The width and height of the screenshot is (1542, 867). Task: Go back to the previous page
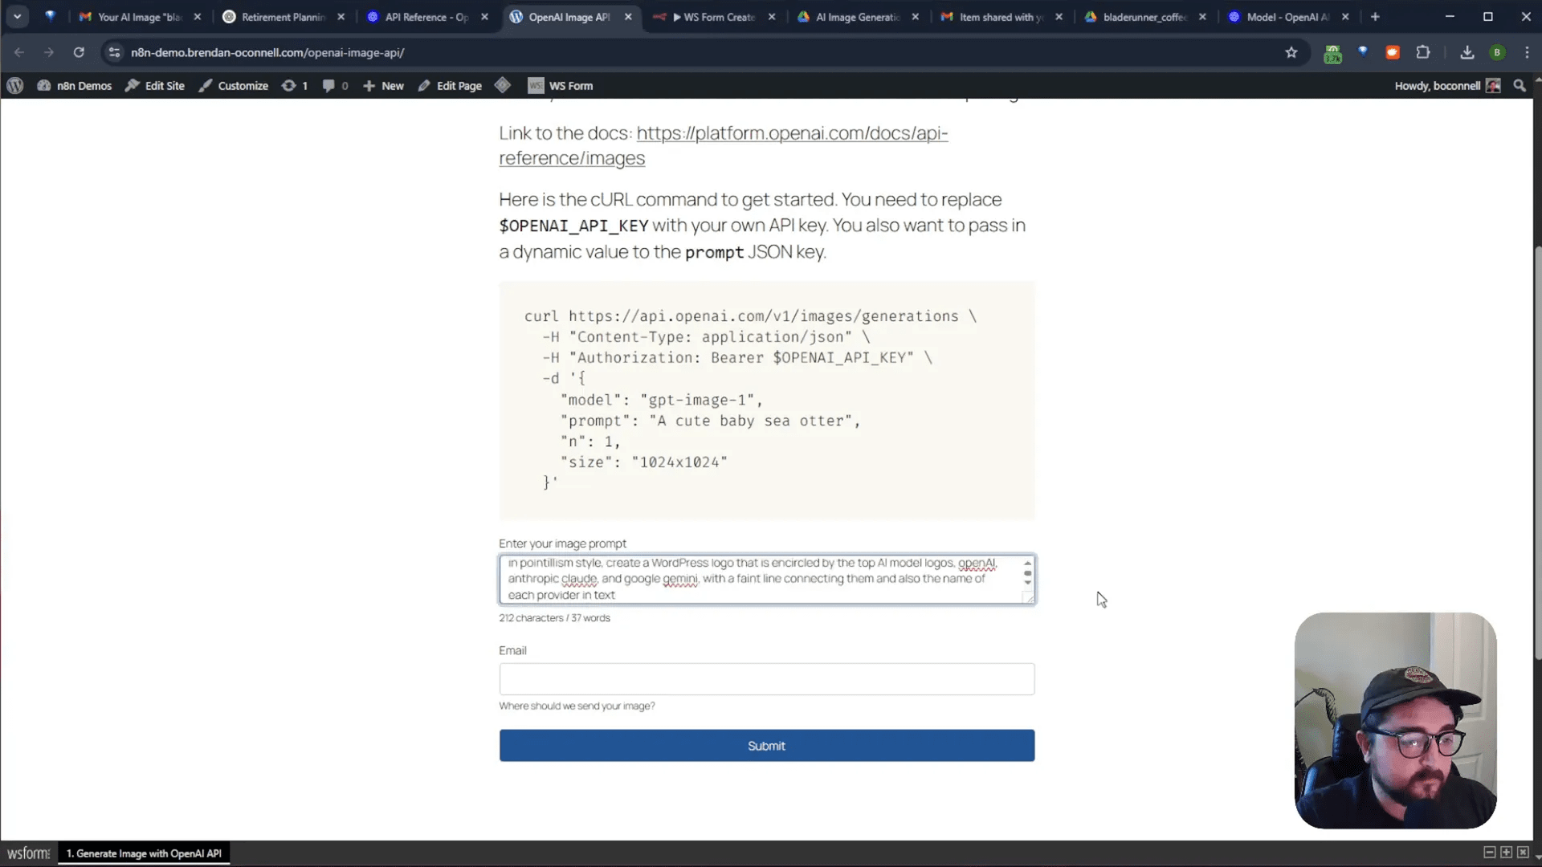[x=19, y=52]
